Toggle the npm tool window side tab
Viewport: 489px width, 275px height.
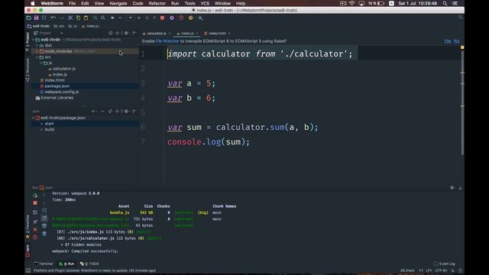click(x=28, y=251)
